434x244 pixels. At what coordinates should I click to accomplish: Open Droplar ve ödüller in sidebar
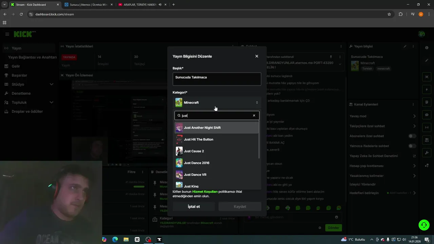tap(27, 111)
